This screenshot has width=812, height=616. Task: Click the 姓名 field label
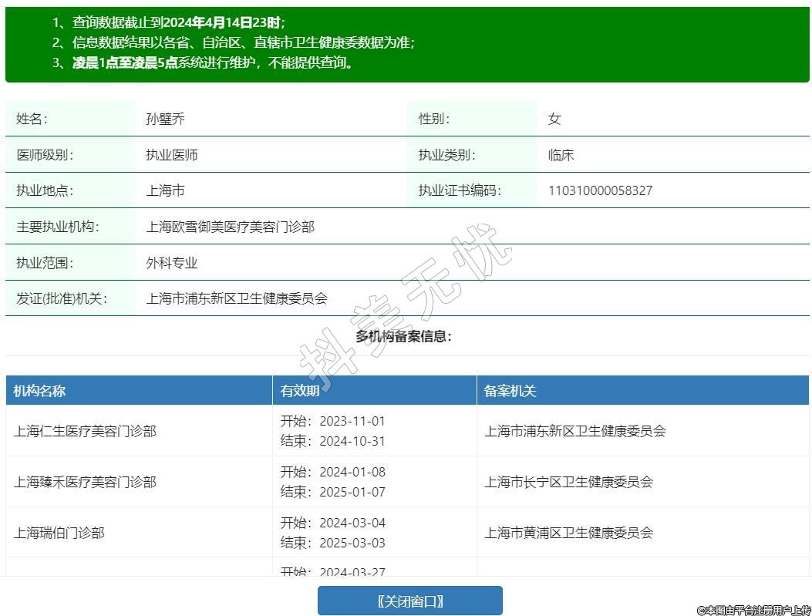click(x=32, y=119)
